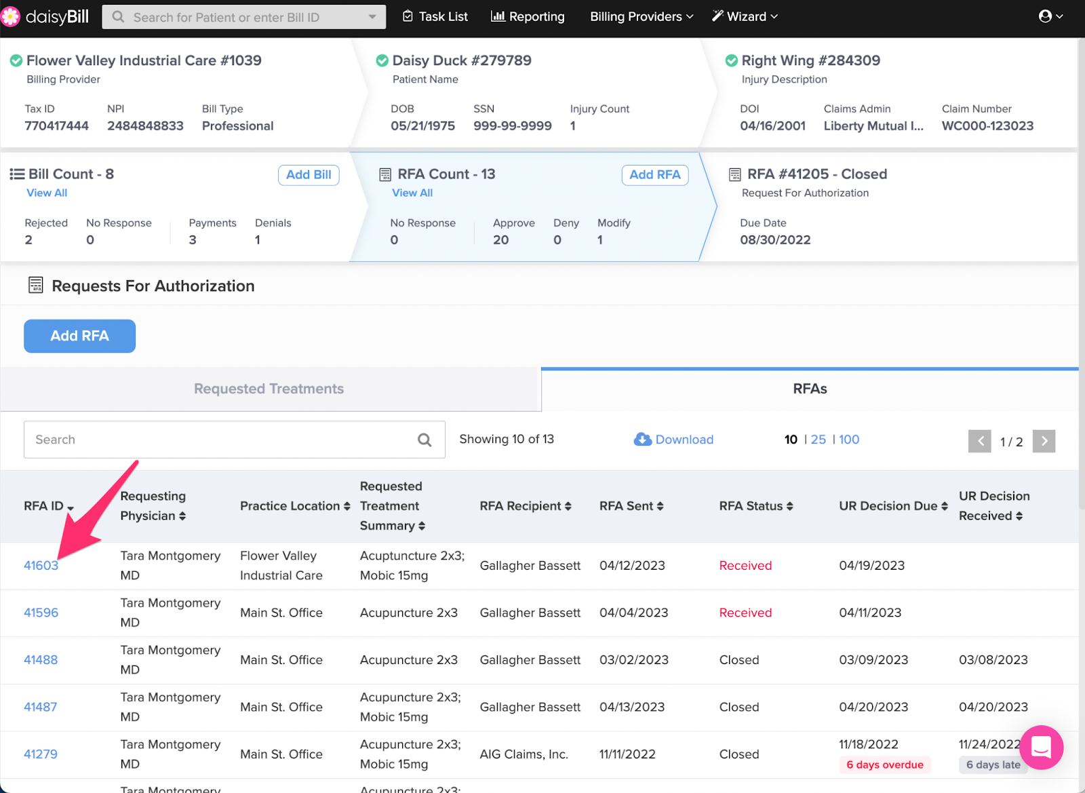The image size is (1085, 793).
Task: Sort by RFA ID column arrow
Action: pyautogui.click(x=71, y=507)
